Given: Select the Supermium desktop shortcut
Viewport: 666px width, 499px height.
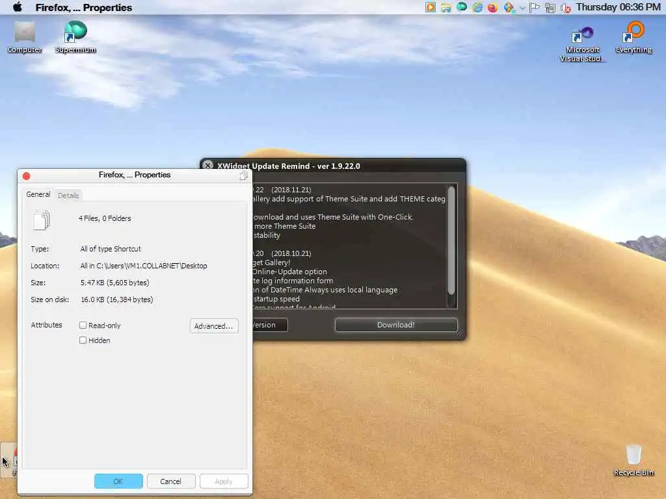Looking at the screenshot, I should 75,37.
